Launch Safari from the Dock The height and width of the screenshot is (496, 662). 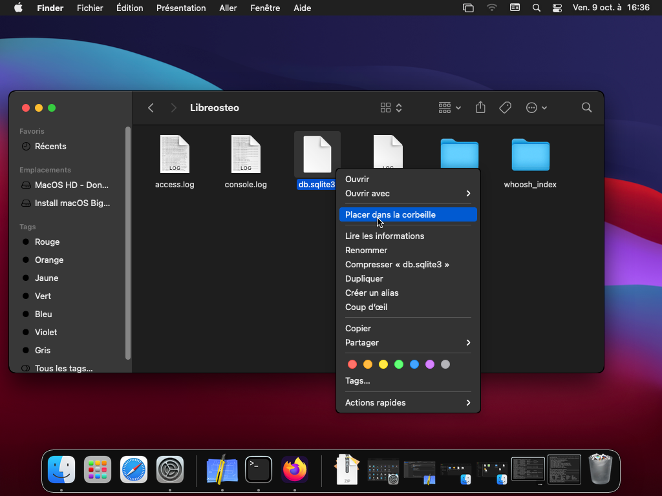point(134,470)
